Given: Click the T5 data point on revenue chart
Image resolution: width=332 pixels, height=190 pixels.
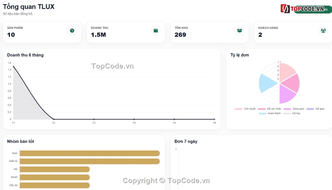Looking at the screenshot, I should (174, 119).
